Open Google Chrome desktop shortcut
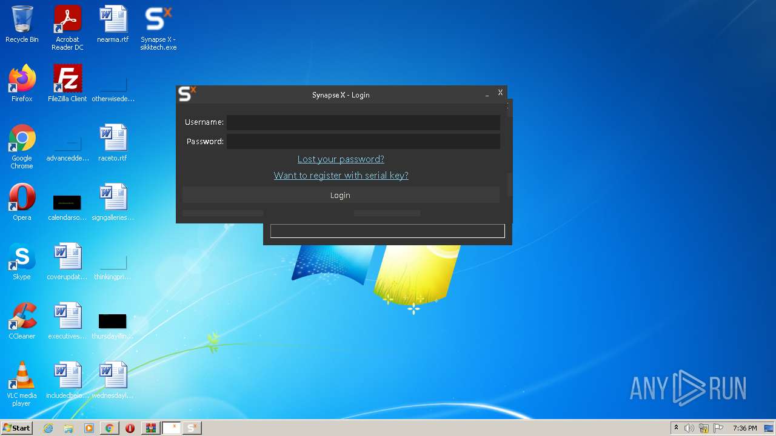Viewport: 776px width, 436px height. click(x=22, y=147)
